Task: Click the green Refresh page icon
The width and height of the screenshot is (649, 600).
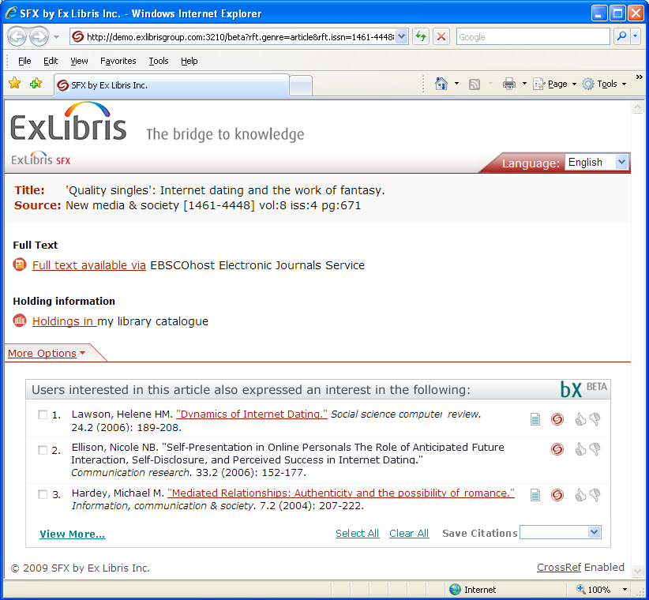Action: tap(421, 37)
